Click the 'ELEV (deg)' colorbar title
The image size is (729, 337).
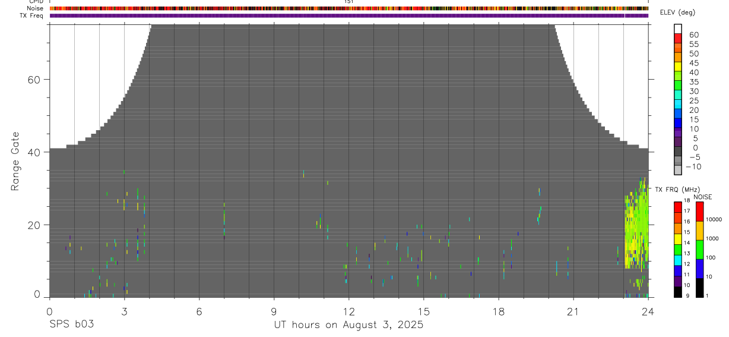tap(678, 13)
